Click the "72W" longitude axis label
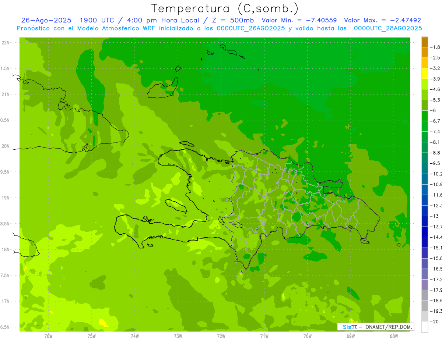The image size is (442, 341). pos(221,336)
